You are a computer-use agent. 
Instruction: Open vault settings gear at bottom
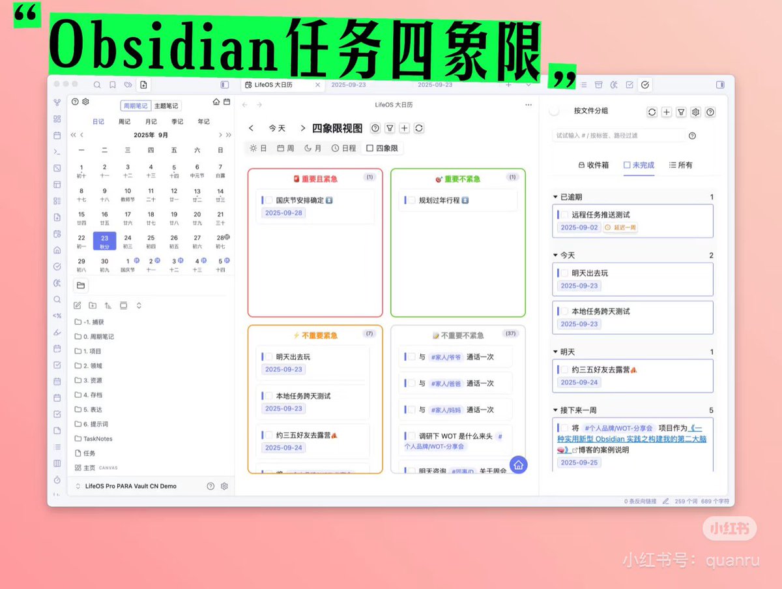click(x=224, y=486)
